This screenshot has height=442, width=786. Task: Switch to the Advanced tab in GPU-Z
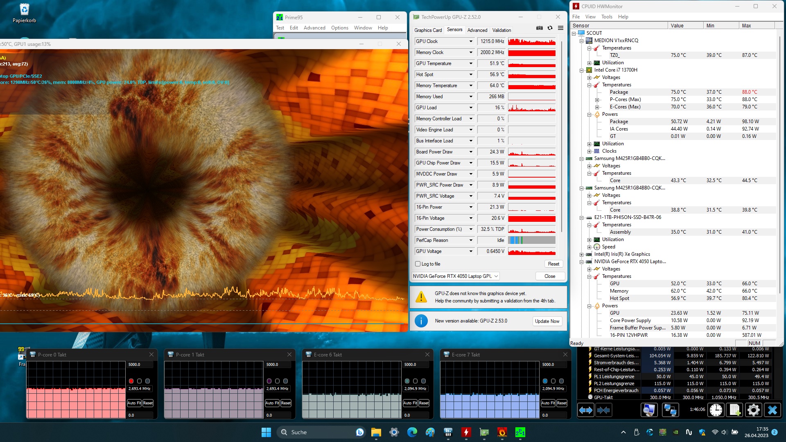click(477, 30)
